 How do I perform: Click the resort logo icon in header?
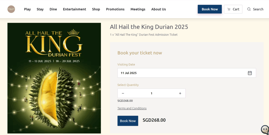pos(11,9)
